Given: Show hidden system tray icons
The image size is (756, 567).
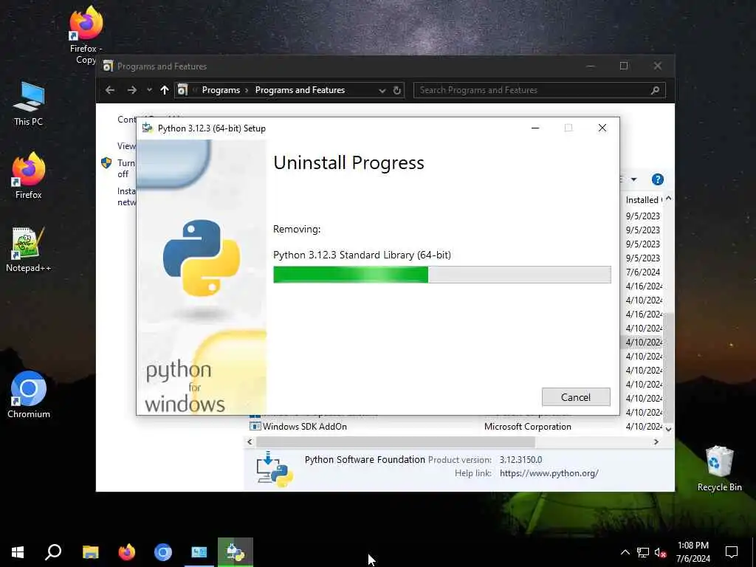Looking at the screenshot, I should (x=625, y=552).
